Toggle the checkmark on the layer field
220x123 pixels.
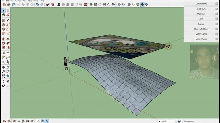pyautogui.click(x=160, y=121)
